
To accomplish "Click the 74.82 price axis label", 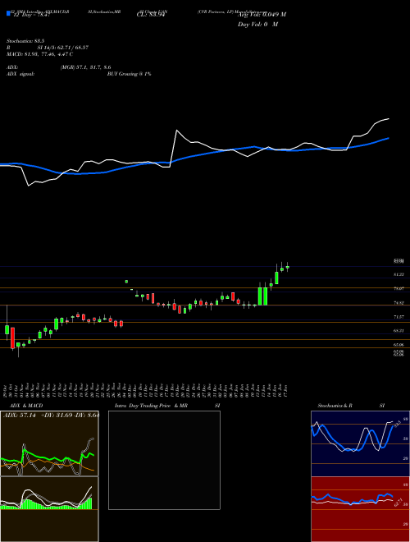I will (x=399, y=303).
